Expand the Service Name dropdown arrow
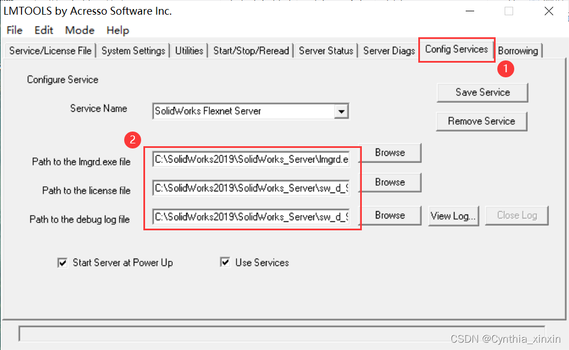 [x=341, y=111]
